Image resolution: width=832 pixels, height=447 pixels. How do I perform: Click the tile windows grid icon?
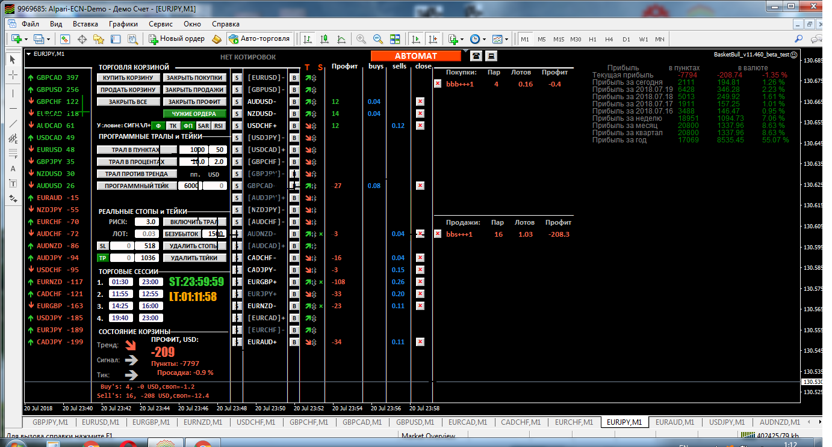pos(395,39)
